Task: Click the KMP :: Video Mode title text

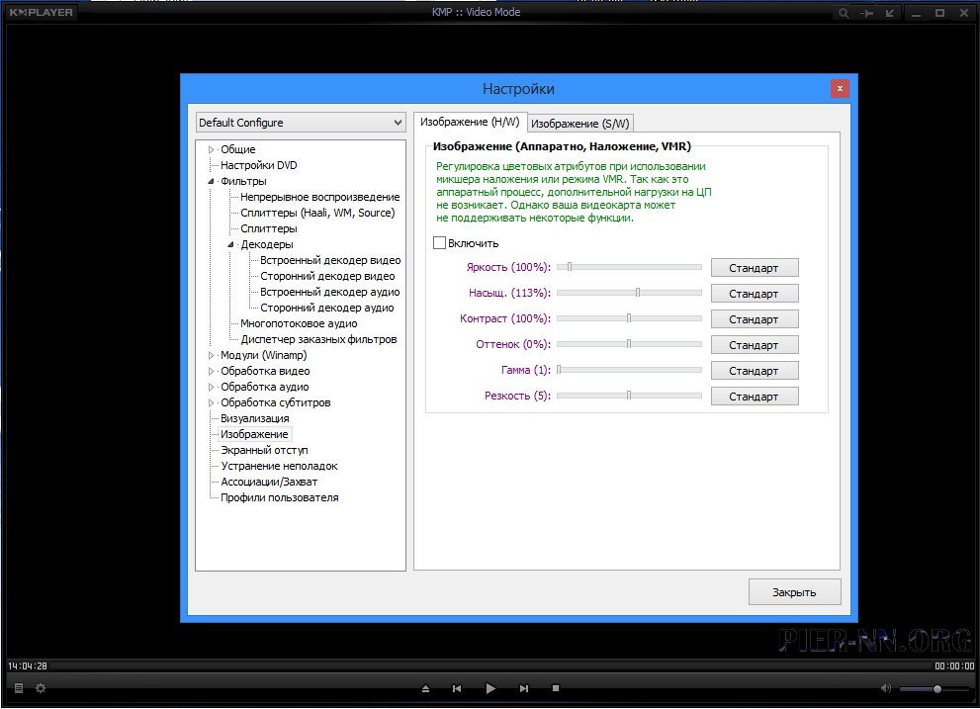Action: 477,12
